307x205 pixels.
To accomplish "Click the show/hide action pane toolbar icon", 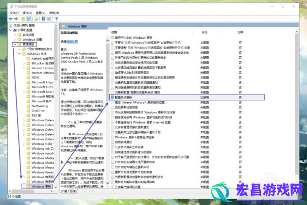I will pos(49,19).
